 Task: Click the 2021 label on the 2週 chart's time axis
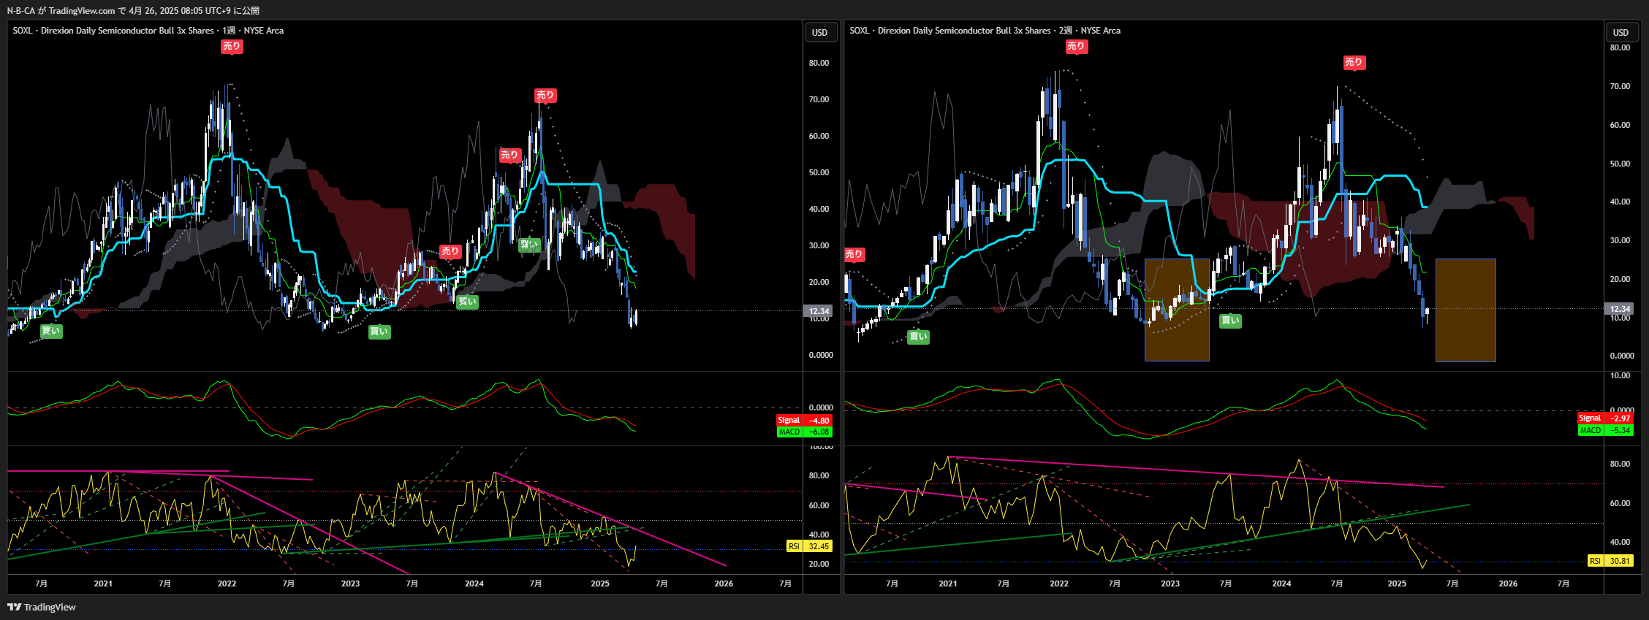pyautogui.click(x=947, y=583)
